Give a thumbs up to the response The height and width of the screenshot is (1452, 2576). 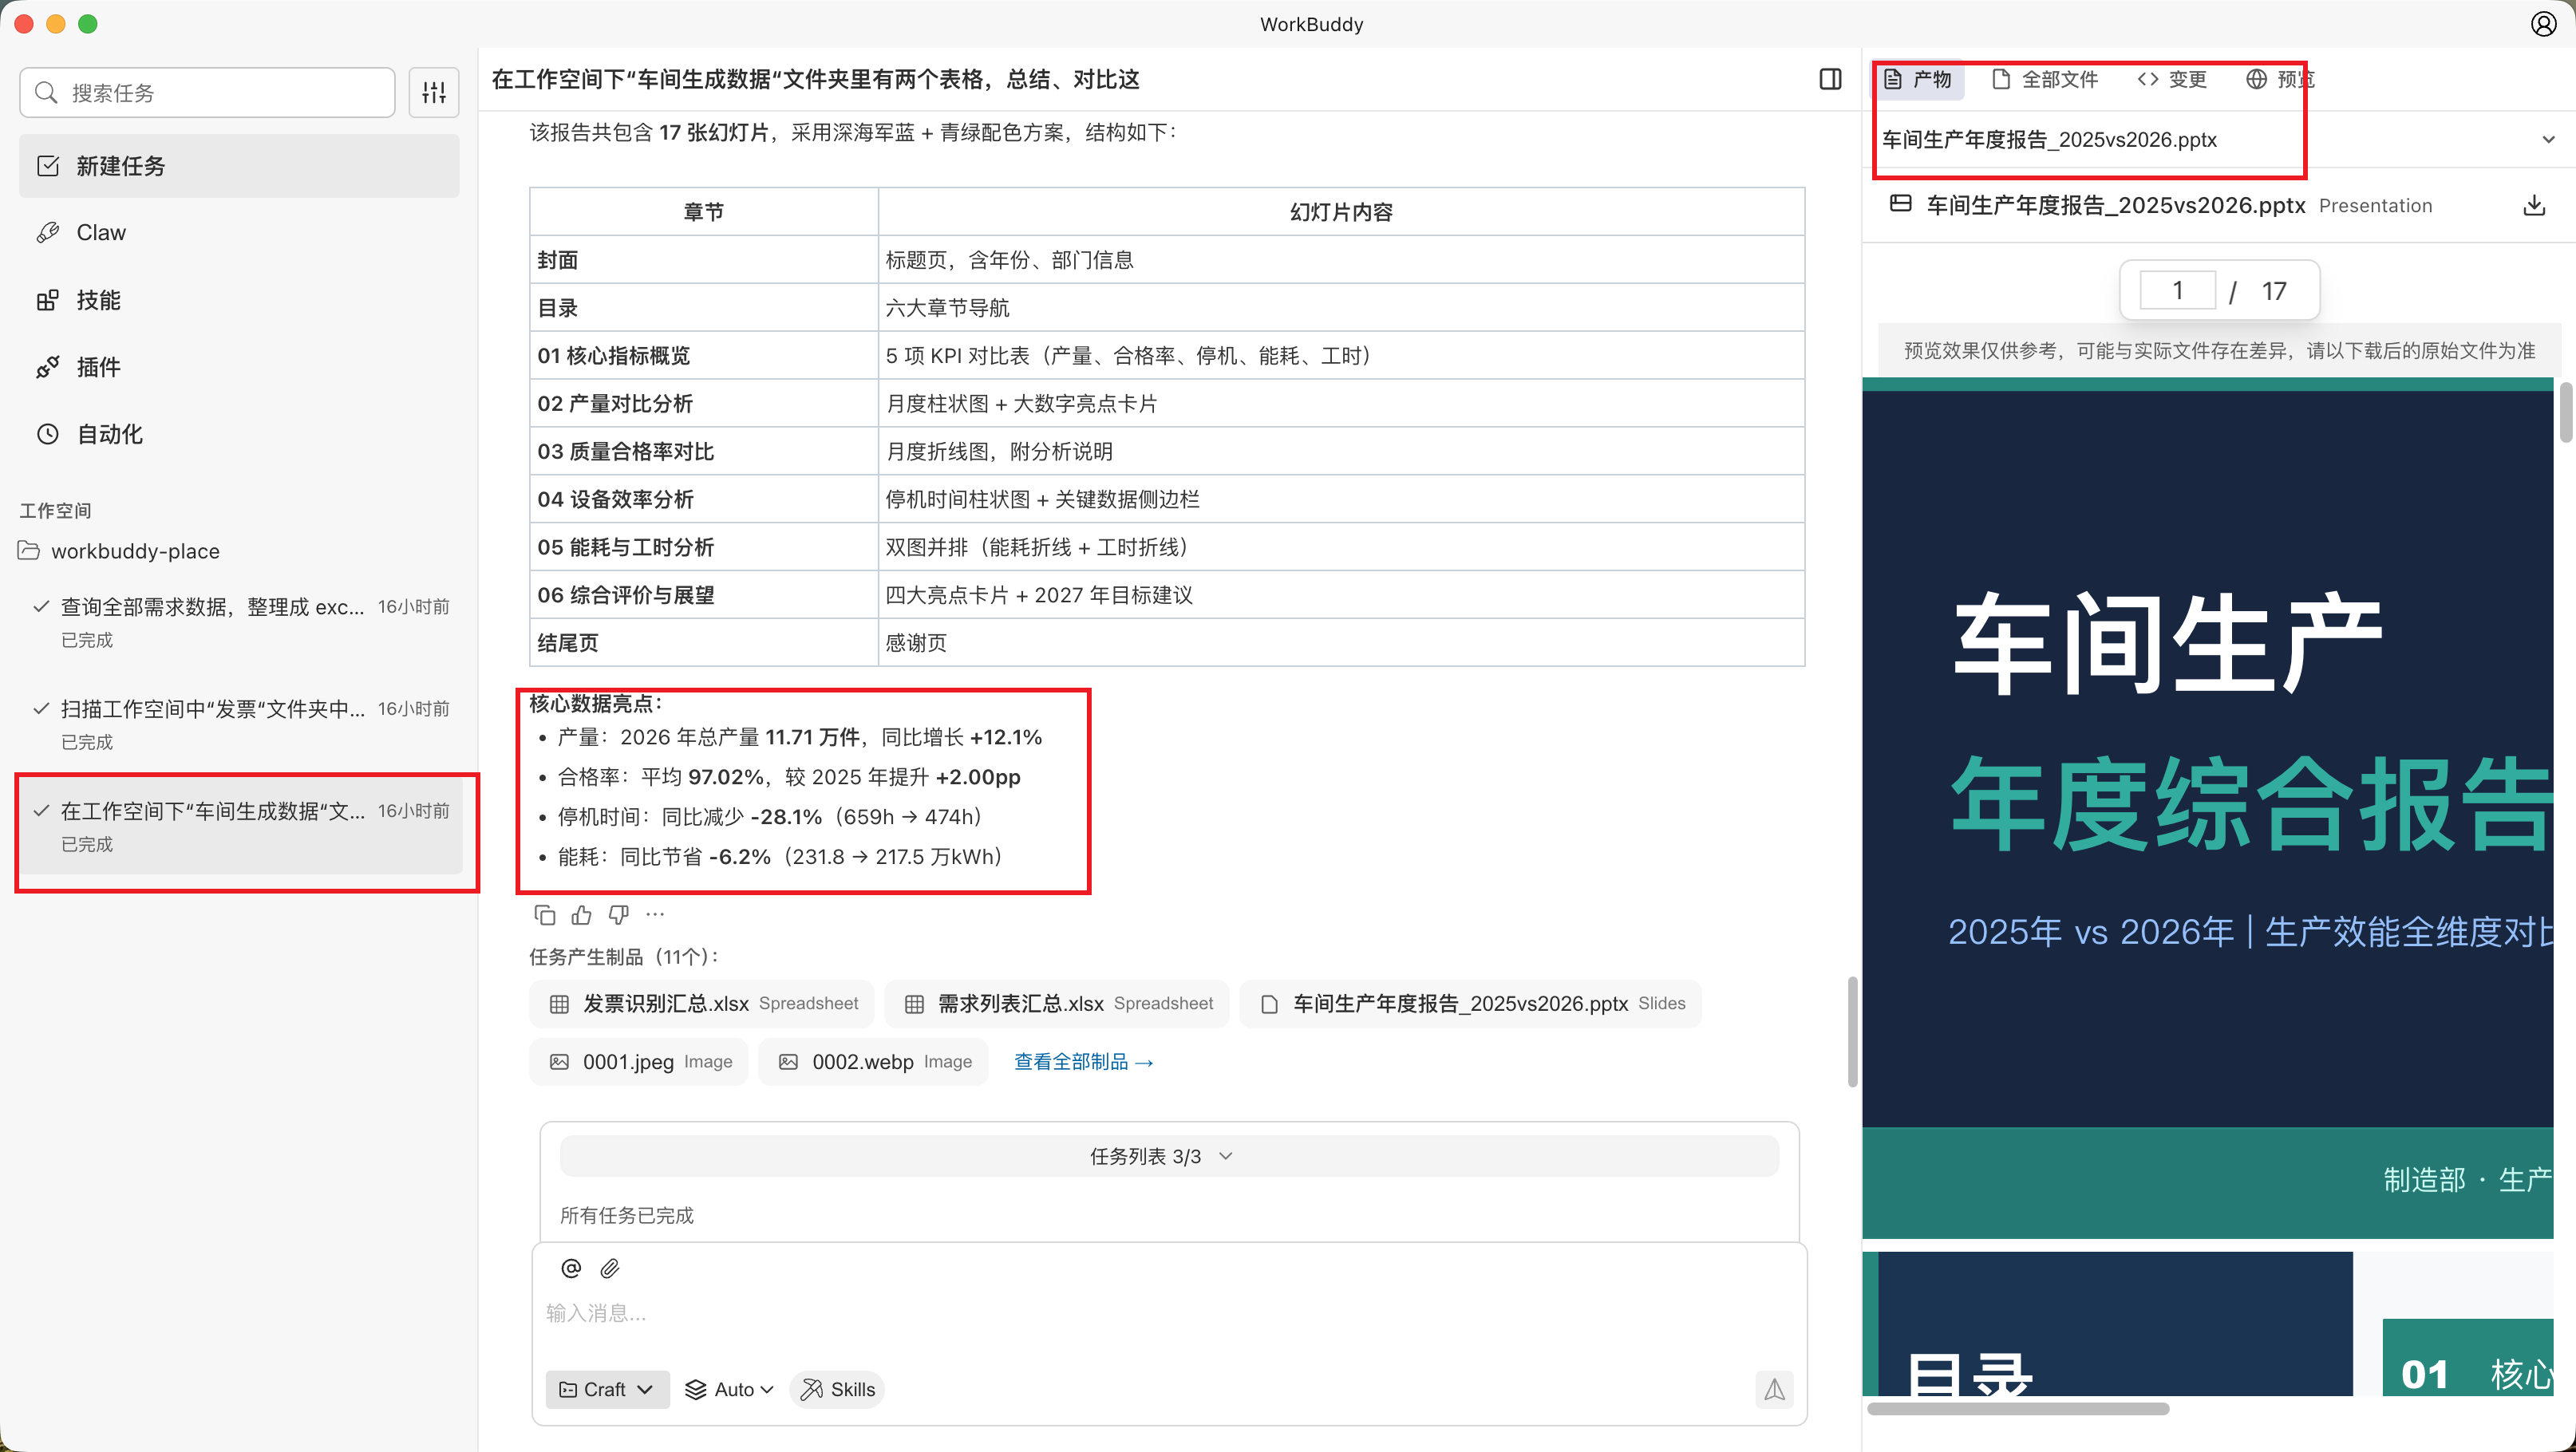click(581, 914)
